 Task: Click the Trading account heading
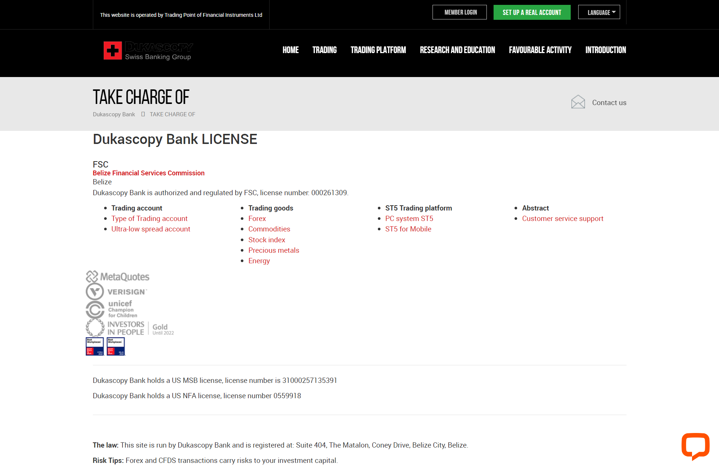(137, 208)
